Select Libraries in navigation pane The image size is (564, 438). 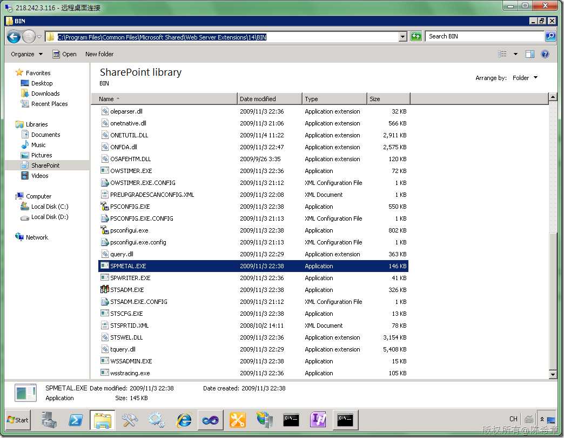click(37, 124)
